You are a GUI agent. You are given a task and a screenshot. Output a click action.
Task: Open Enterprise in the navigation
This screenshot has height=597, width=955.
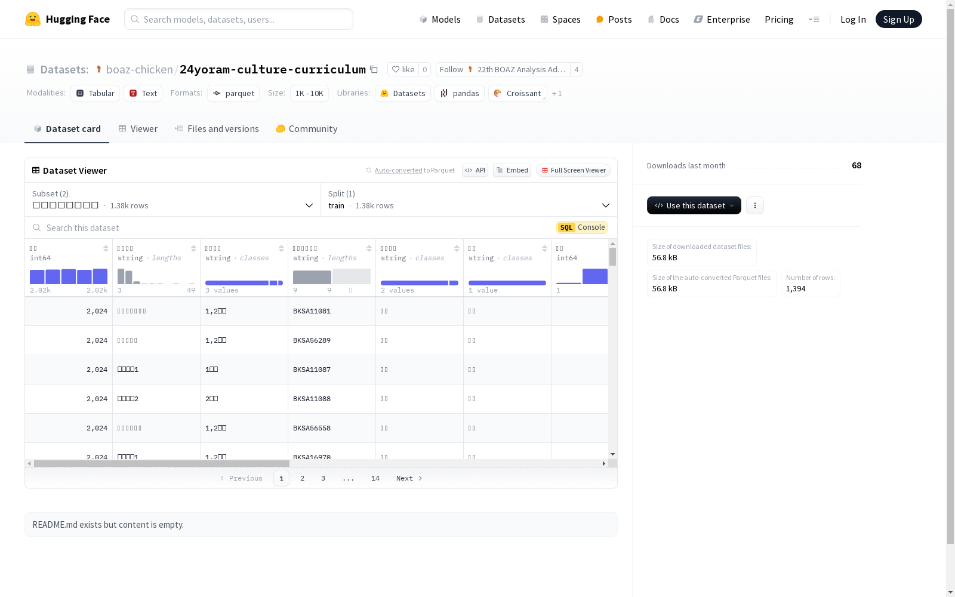722,19
